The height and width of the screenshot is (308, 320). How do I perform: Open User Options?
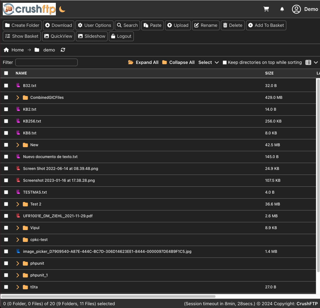[95, 25]
